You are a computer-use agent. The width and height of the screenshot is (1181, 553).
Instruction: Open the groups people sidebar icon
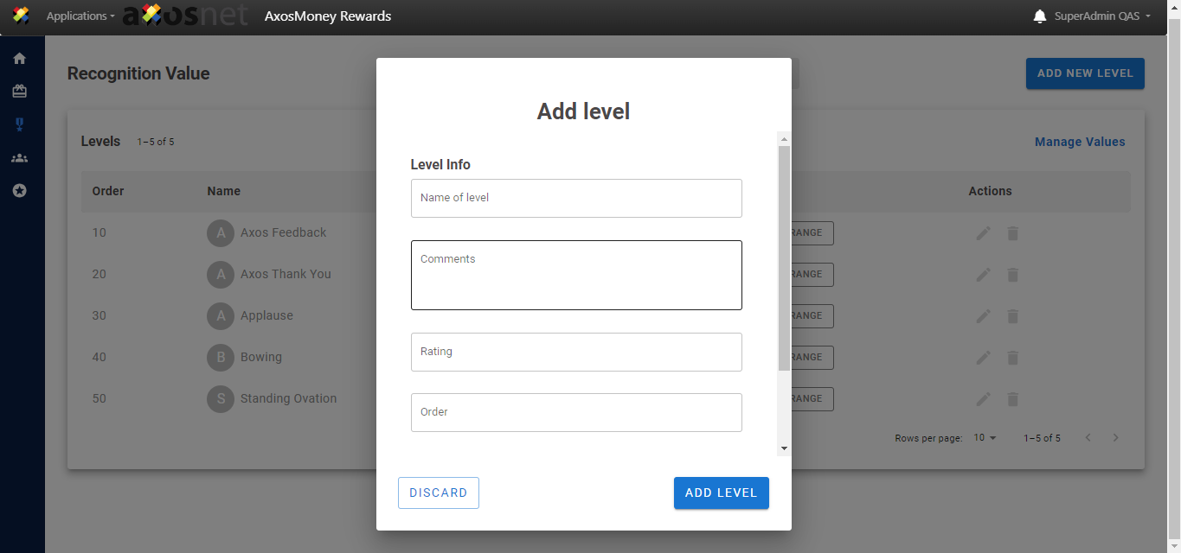[19, 158]
